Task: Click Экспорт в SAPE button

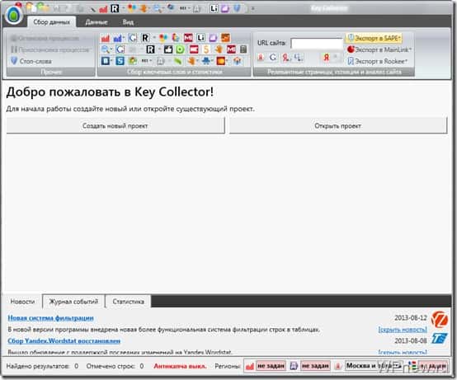Action: click(375, 38)
